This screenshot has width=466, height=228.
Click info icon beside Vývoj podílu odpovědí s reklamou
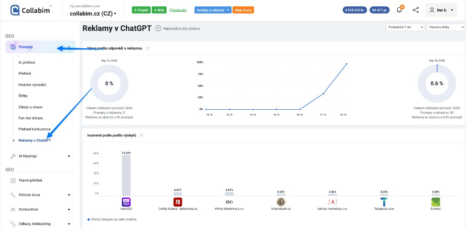147,48
